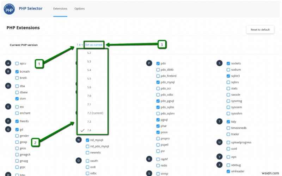Choose 7.2 (current) in version list
282x176 pixels.
(x=95, y=113)
